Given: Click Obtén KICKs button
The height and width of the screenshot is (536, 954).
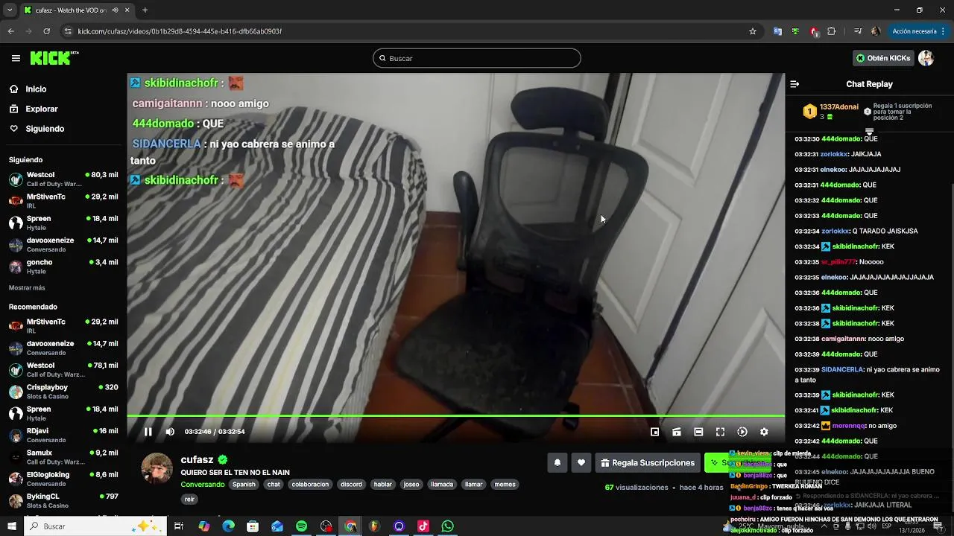Looking at the screenshot, I should pos(883,58).
